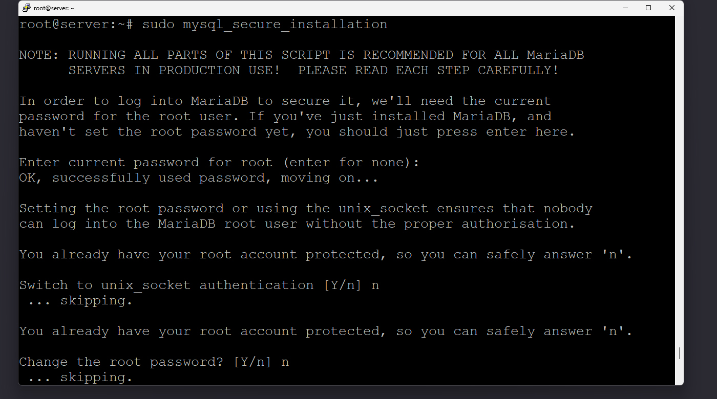Image resolution: width=717 pixels, height=399 pixels.
Task: Click the first "... skipping." output line
Action: (80, 300)
